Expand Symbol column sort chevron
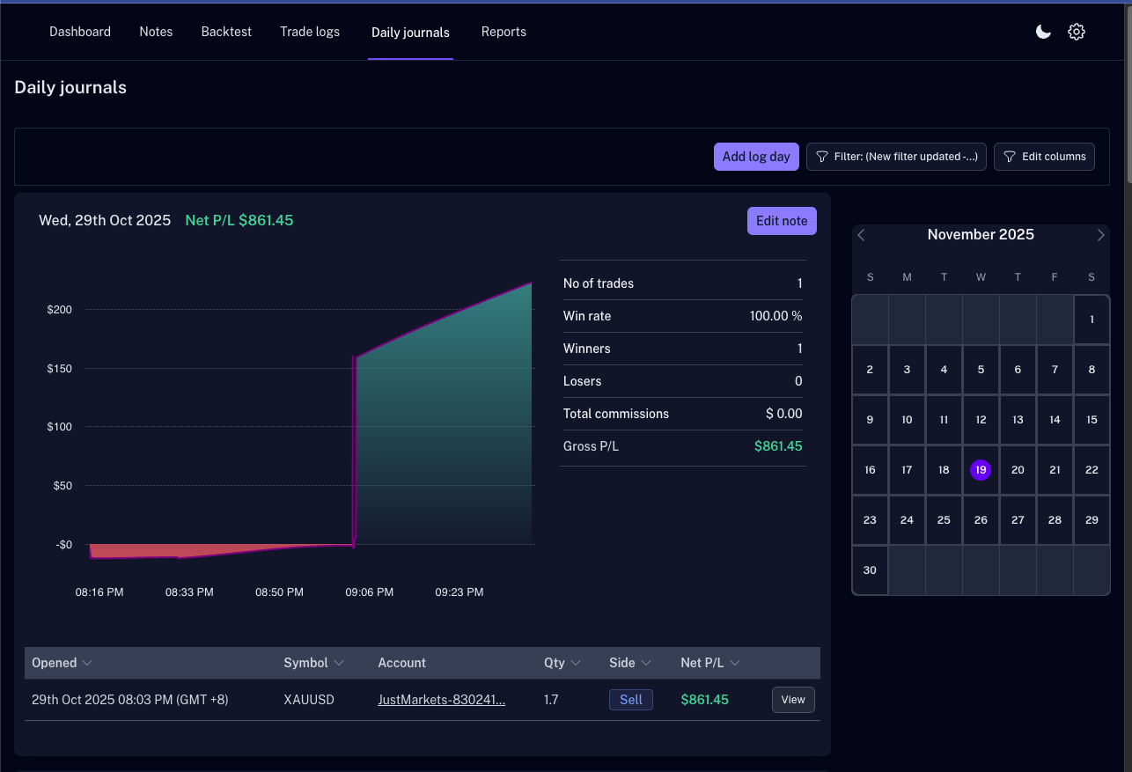The height and width of the screenshot is (772, 1132). 339,663
